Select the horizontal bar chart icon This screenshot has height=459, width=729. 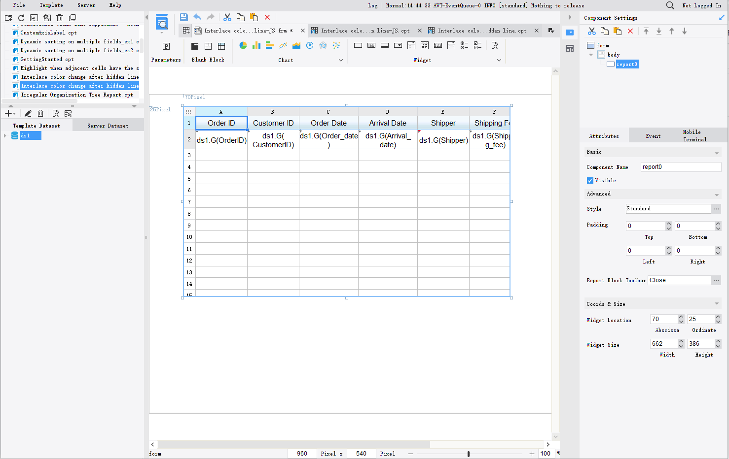(x=270, y=45)
